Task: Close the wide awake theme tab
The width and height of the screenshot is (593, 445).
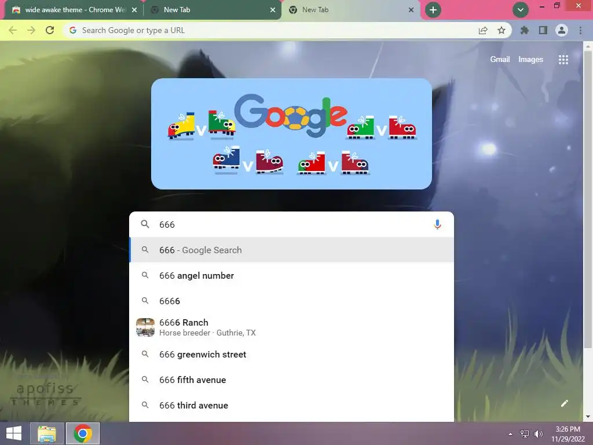Action: pos(134,10)
